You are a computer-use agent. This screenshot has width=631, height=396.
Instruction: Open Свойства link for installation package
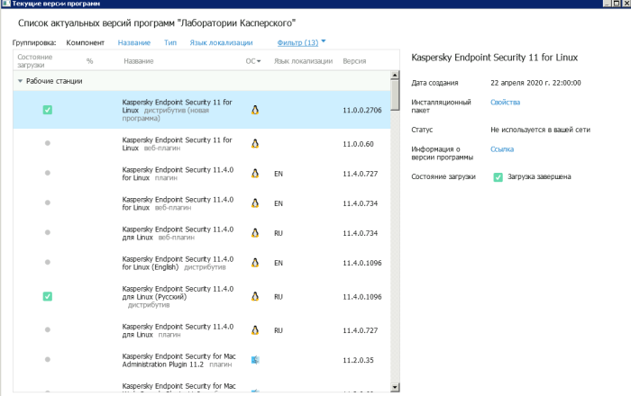[x=505, y=103]
